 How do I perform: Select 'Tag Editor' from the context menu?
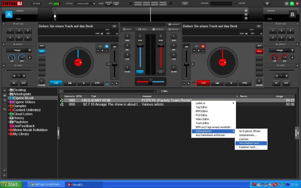tap(201, 107)
